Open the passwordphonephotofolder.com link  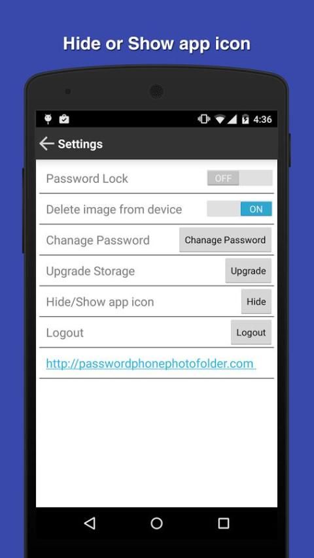coord(150,364)
